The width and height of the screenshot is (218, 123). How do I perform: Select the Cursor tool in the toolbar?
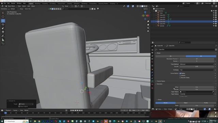pyautogui.click(x=3, y=17)
